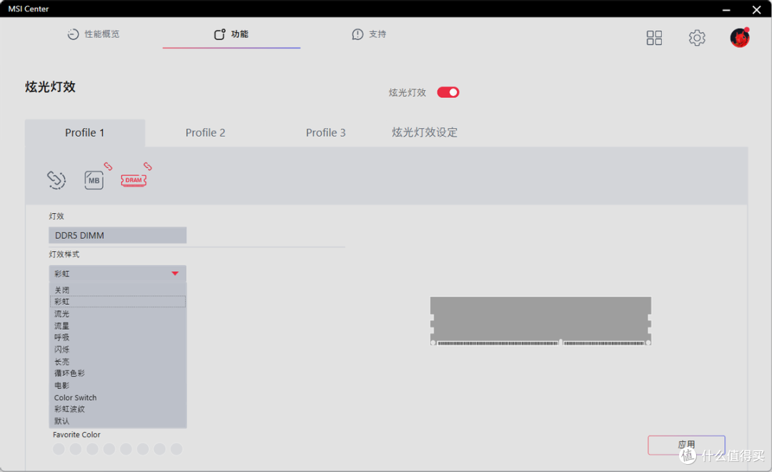Click the 功能 tab icon

coord(219,34)
